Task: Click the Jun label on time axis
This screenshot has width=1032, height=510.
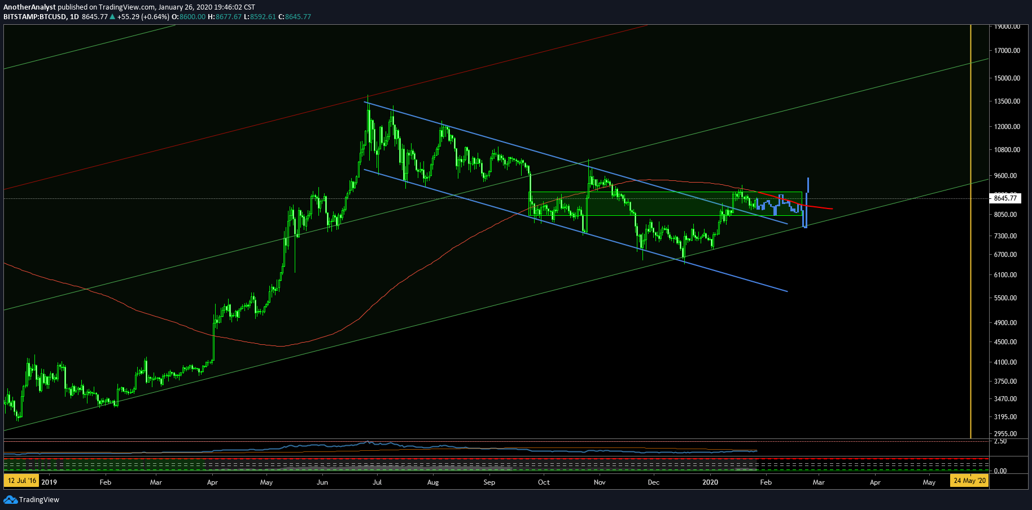Action: coord(322,482)
